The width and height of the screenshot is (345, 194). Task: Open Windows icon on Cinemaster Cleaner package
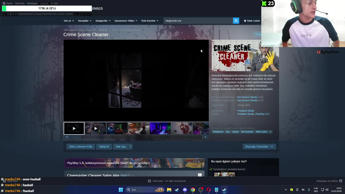(200, 175)
